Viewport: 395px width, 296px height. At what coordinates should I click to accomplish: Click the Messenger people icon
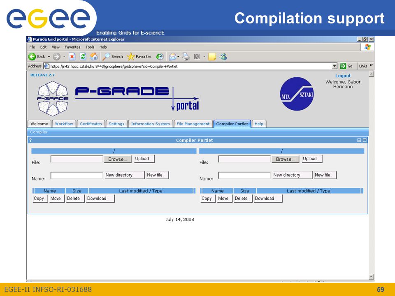[x=223, y=57]
